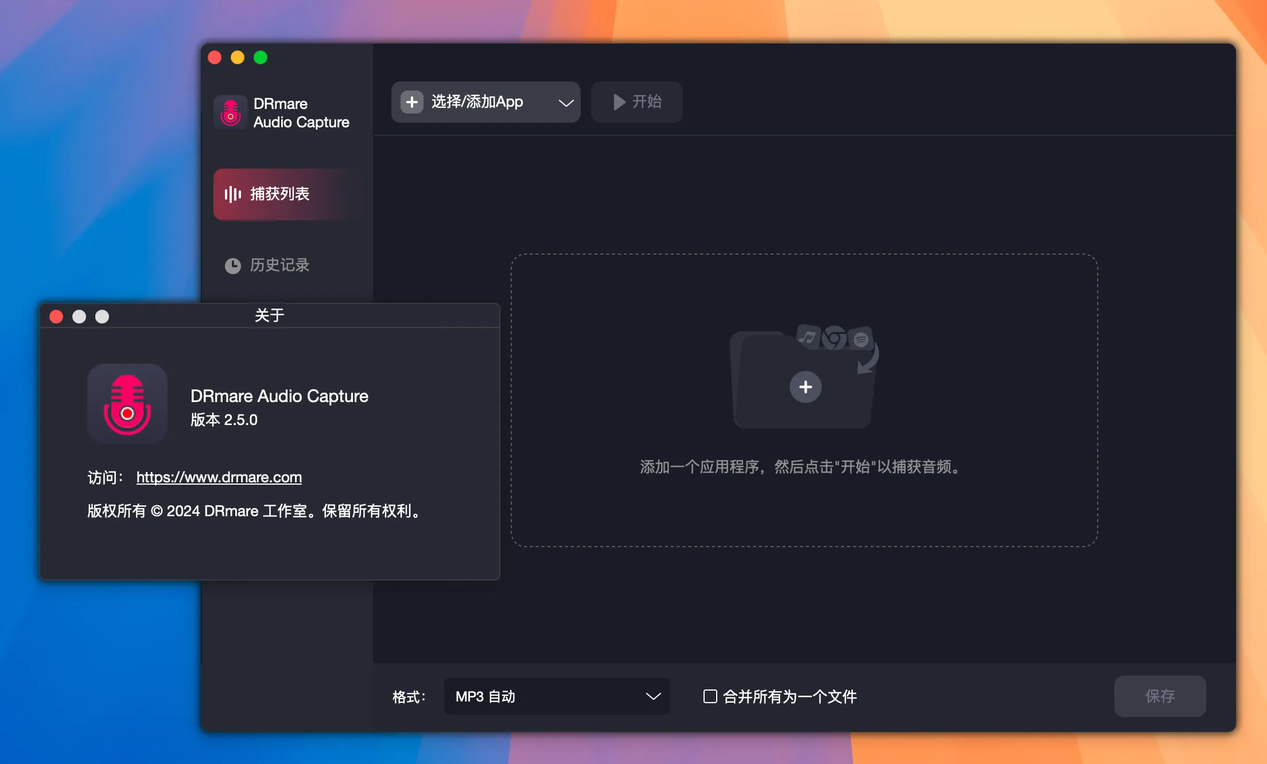The height and width of the screenshot is (764, 1267).
Task: Close the 关于 about window
Action: [x=56, y=317]
